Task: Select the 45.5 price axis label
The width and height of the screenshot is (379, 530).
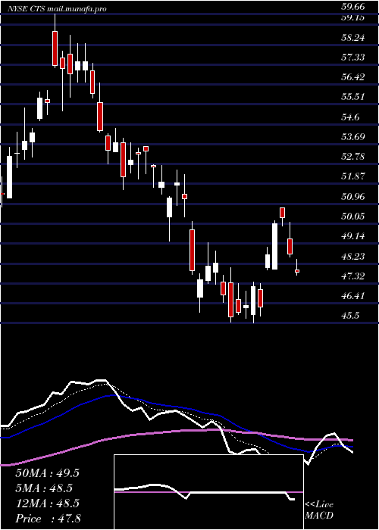Action: coord(349,316)
